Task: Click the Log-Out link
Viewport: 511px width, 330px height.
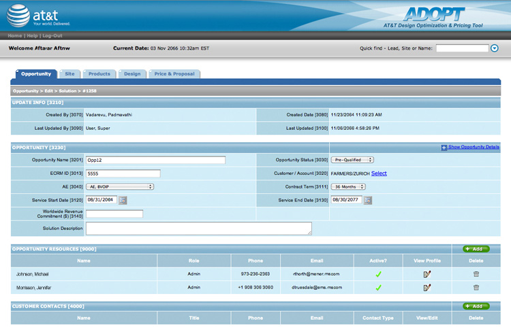Action: tap(52, 36)
